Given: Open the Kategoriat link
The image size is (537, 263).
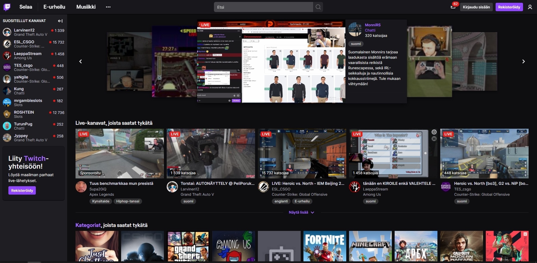Looking at the screenshot, I should 88,225.
